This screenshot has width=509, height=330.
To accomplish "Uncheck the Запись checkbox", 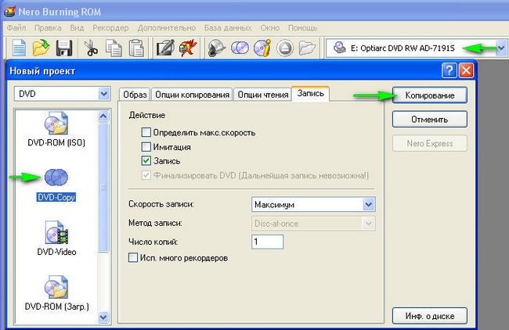I will [x=146, y=160].
